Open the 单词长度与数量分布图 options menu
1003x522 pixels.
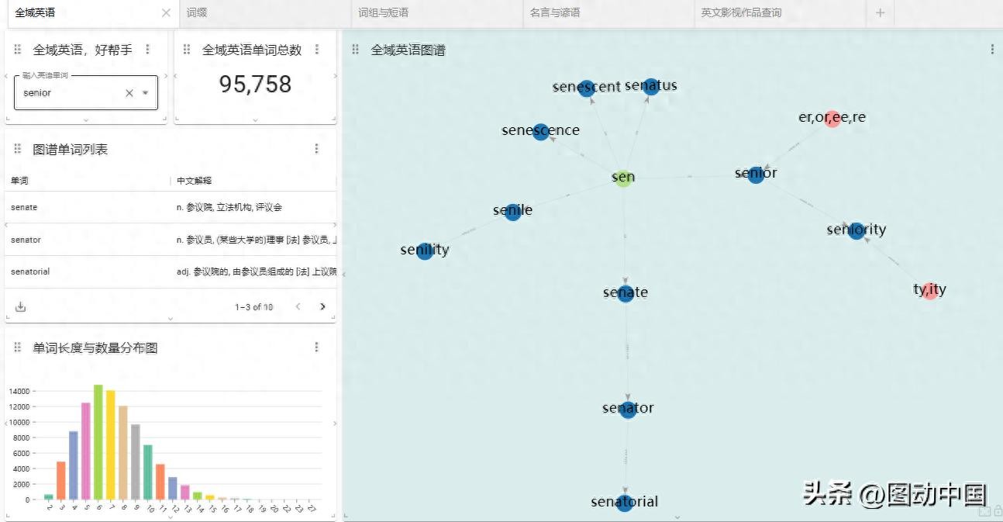click(316, 347)
